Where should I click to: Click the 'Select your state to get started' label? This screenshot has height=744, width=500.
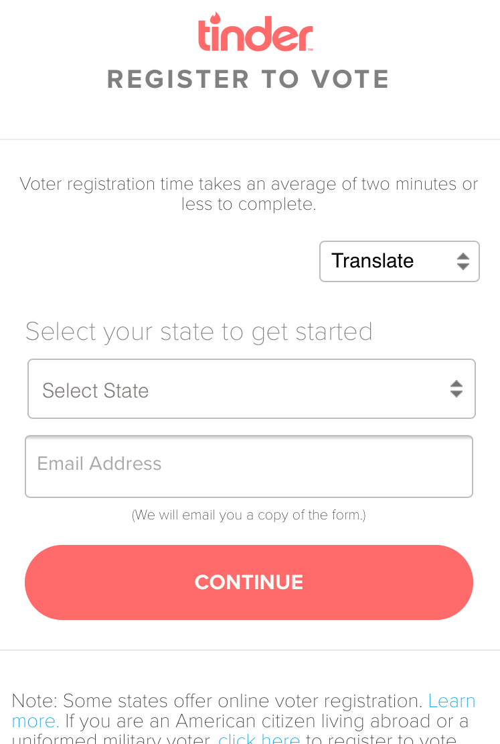pyautogui.click(x=199, y=332)
